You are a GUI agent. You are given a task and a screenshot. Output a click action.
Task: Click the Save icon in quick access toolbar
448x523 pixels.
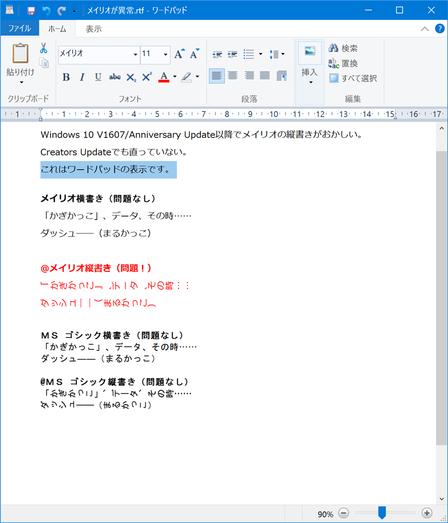31,11
